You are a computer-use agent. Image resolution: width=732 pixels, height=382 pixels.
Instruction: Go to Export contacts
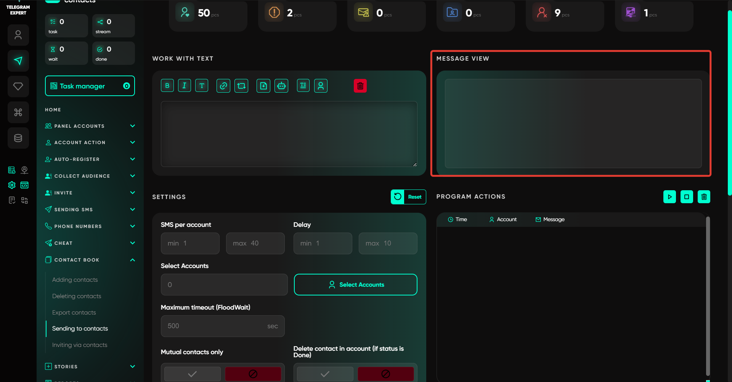click(74, 313)
